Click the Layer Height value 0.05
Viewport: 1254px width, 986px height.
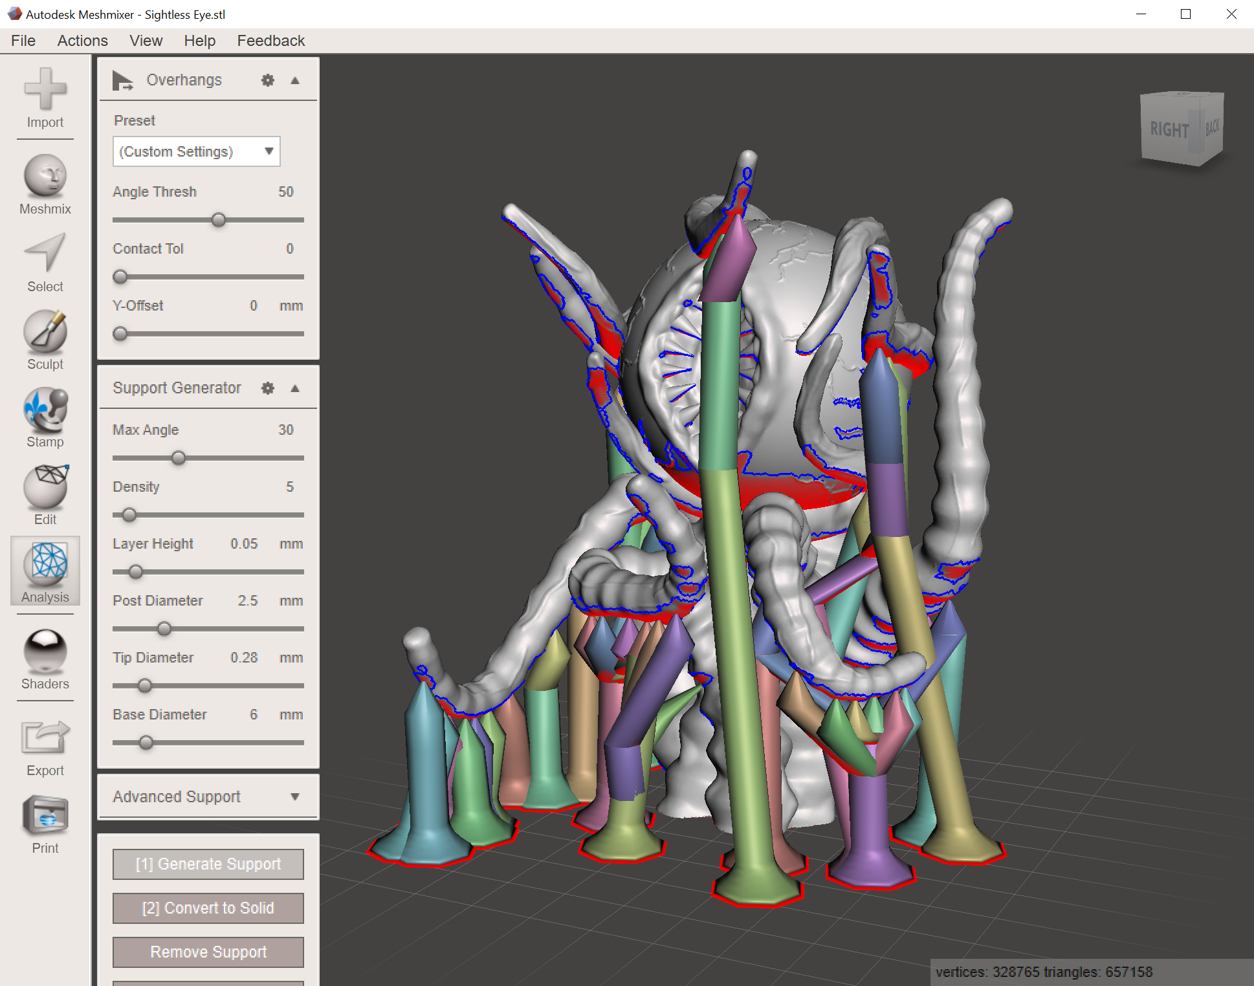tap(244, 543)
